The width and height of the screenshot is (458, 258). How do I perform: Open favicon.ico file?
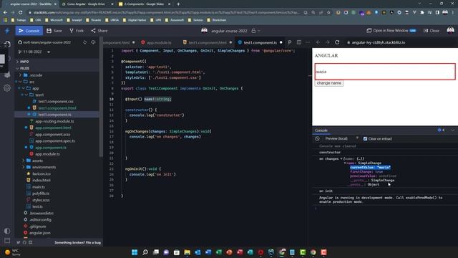(x=42, y=173)
